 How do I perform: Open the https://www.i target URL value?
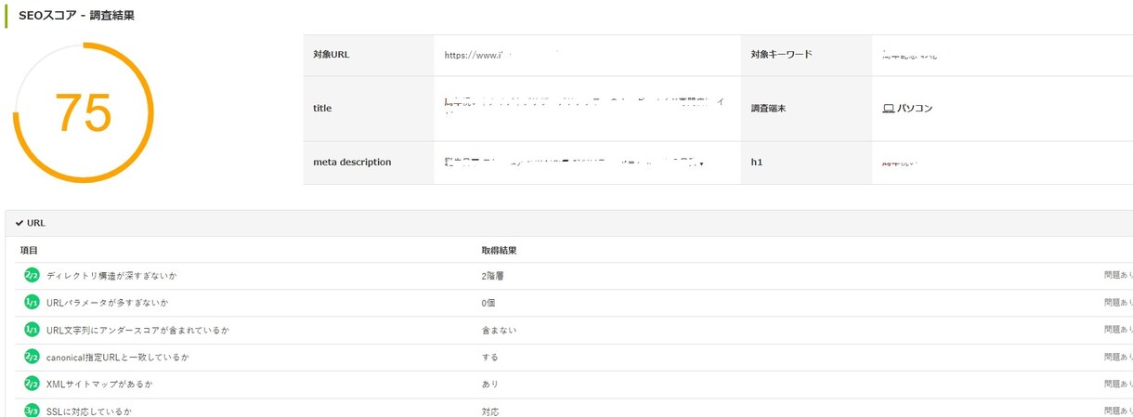pyautogui.click(x=478, y=56)
